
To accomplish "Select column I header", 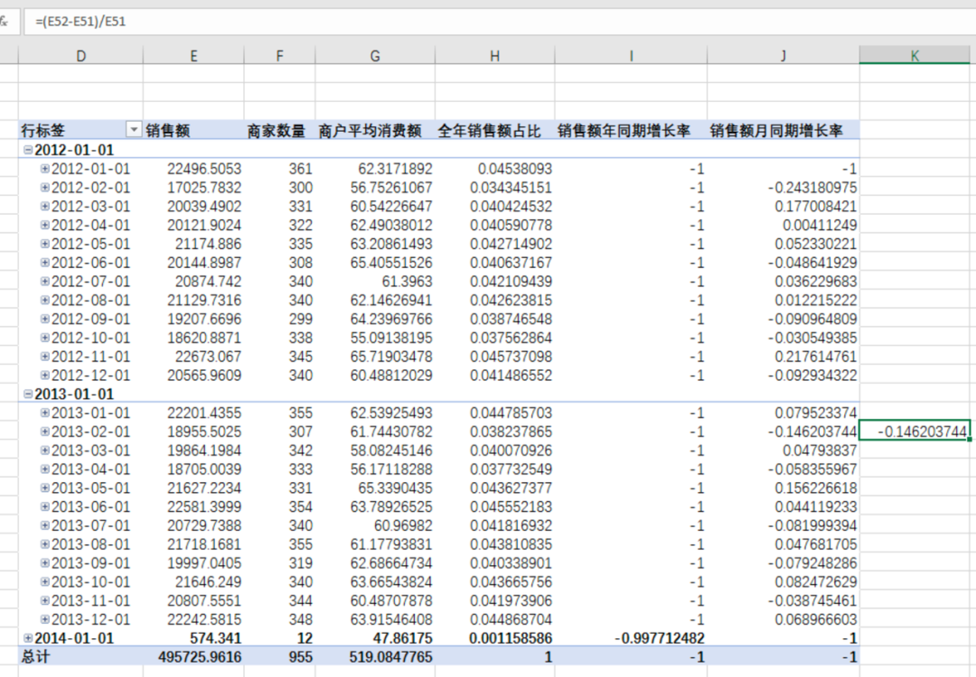I will (x=631, y=55).
